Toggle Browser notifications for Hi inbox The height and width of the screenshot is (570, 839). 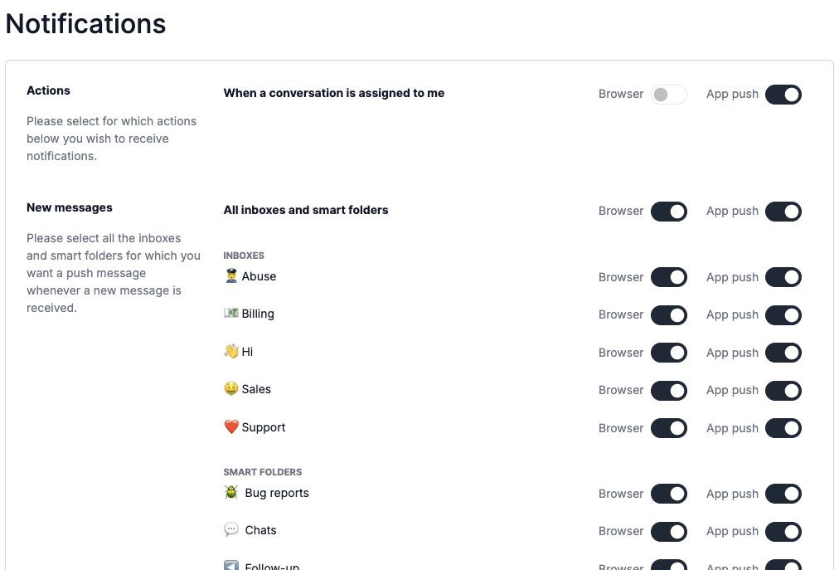tap(668, 353)
